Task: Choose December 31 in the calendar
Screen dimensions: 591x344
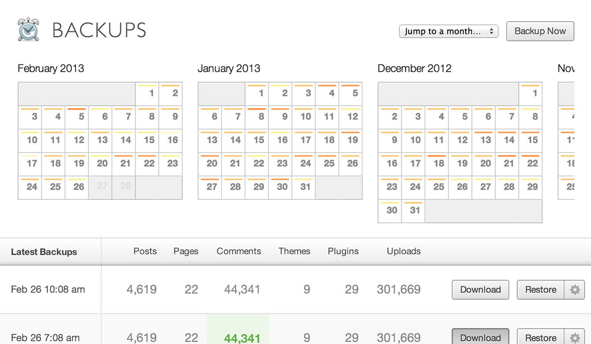Action: (413, 211)
